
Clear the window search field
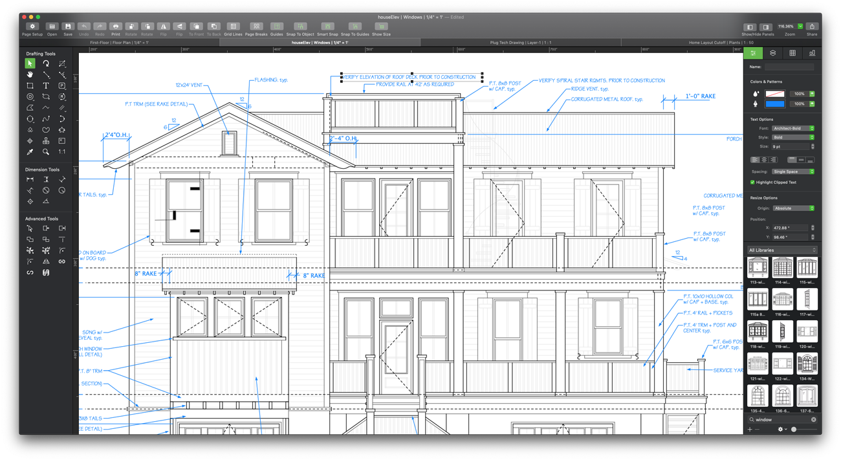click(814, 419)
